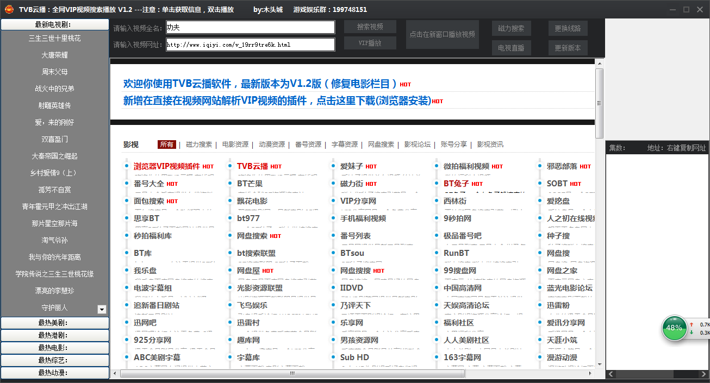Switch to the 电影资源 tab

tap(235, 145)
